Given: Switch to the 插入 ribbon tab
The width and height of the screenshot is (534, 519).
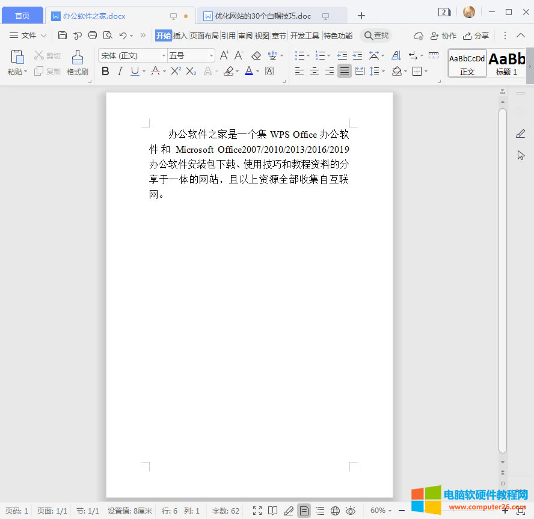Looking at the screenshot, I should 179,35.
